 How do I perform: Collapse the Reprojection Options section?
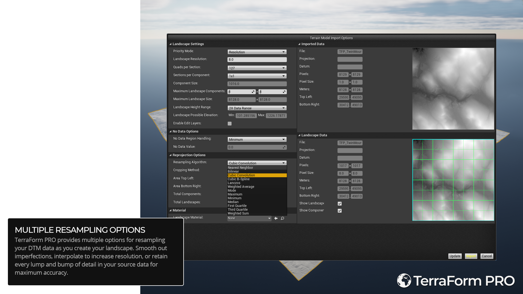[171, 155]
